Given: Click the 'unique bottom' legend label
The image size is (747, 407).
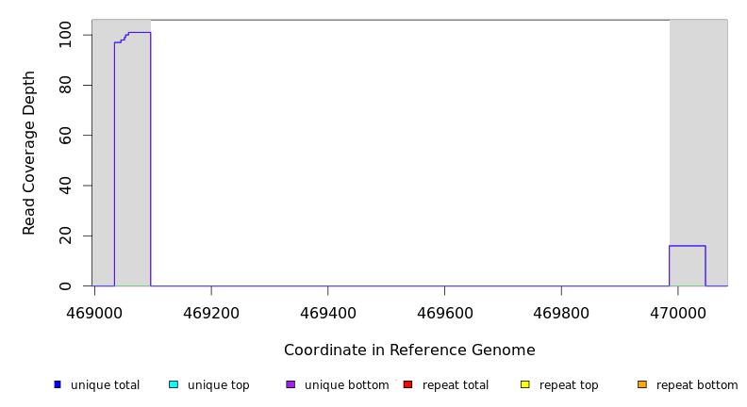Looking at the screenshot, I should (x=346, y=385).
